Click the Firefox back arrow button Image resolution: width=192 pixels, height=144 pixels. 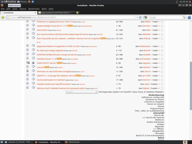click(x=3, y=17)
